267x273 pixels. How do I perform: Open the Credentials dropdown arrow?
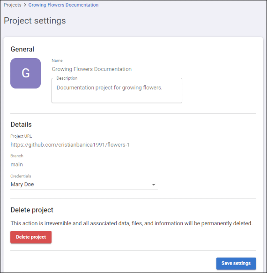(x=154, y=184)
